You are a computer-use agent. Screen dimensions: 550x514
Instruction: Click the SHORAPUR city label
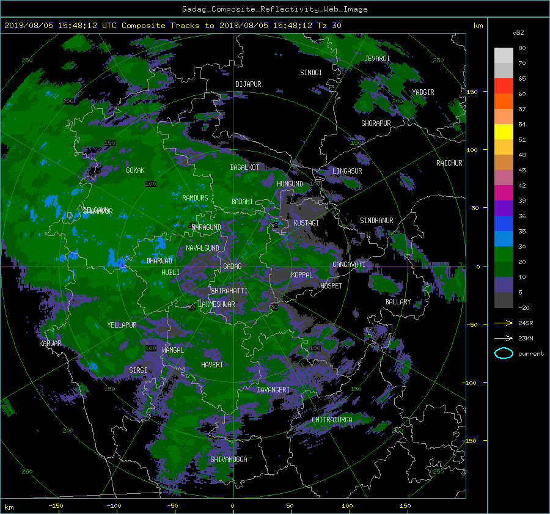[x=376, y=123]
